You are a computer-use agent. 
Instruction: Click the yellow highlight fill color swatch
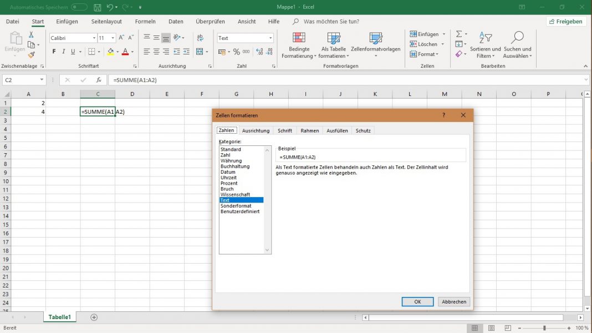point(111,54)
